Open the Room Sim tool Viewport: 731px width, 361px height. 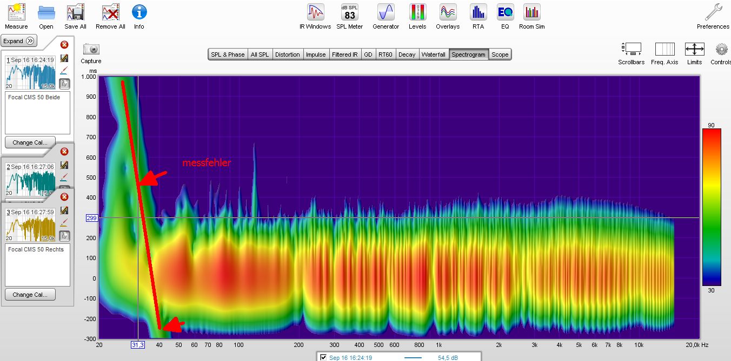[532, 12]
